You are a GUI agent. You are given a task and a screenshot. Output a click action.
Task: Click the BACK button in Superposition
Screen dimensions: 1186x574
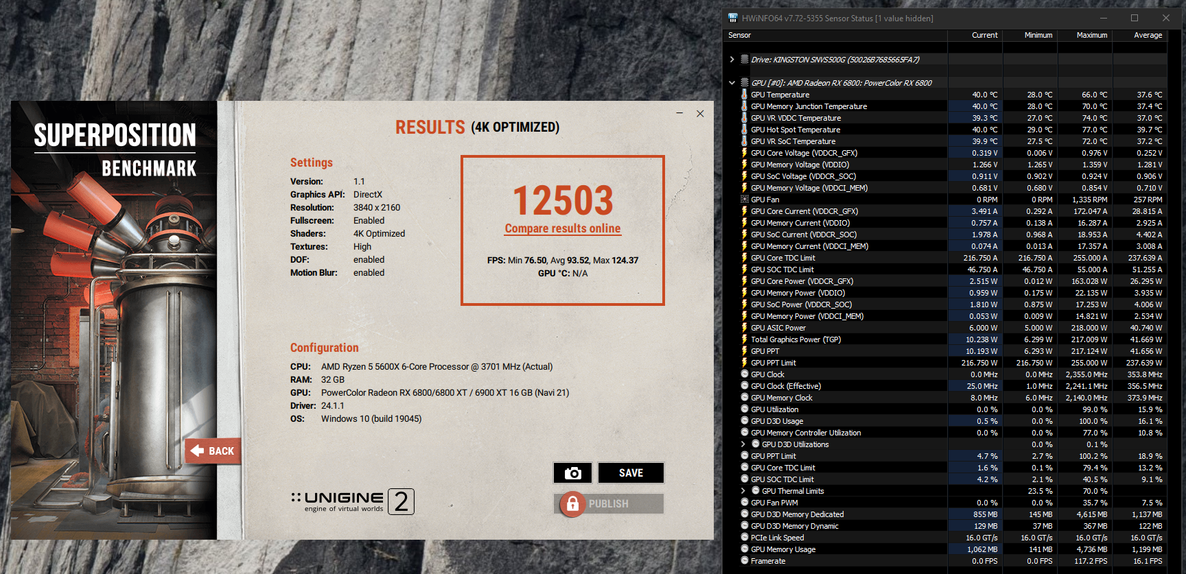pos(213,451)
